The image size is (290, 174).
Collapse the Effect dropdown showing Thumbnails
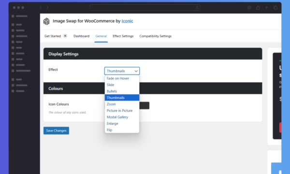[x=122, y=71]
